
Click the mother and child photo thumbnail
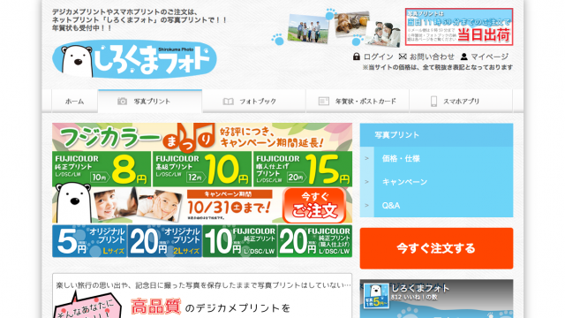coord(383,34)
